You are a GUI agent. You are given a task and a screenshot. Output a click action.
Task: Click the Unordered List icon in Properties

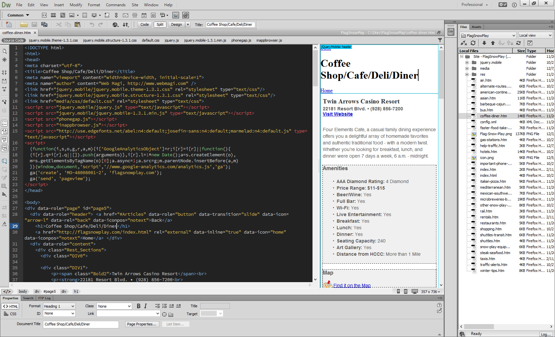158,306
